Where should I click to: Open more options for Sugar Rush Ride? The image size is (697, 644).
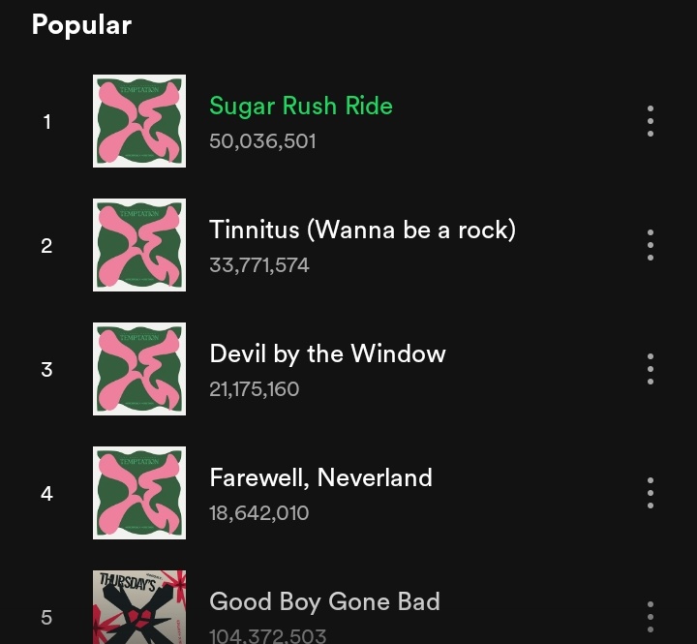(650, 121)
